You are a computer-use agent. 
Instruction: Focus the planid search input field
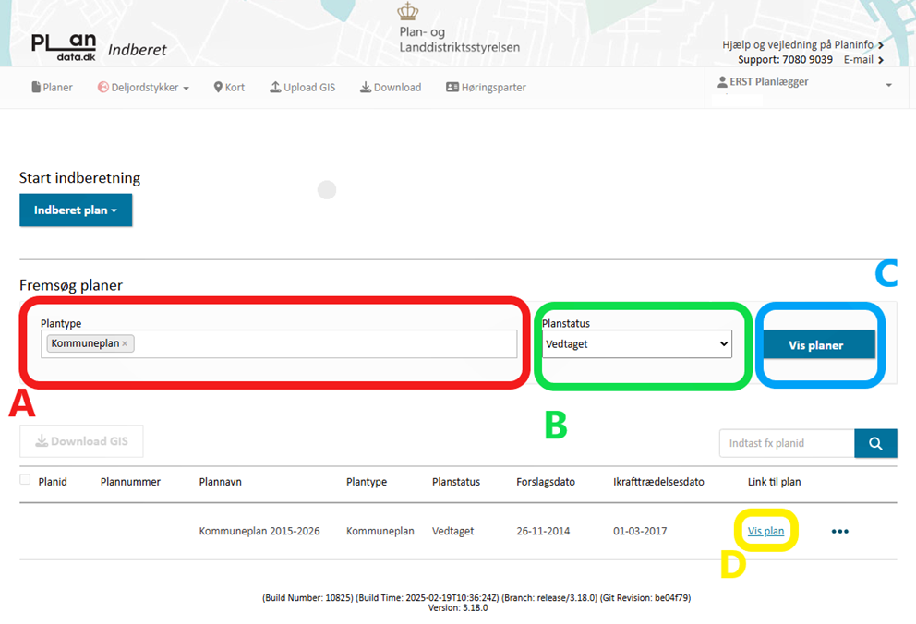786,443
